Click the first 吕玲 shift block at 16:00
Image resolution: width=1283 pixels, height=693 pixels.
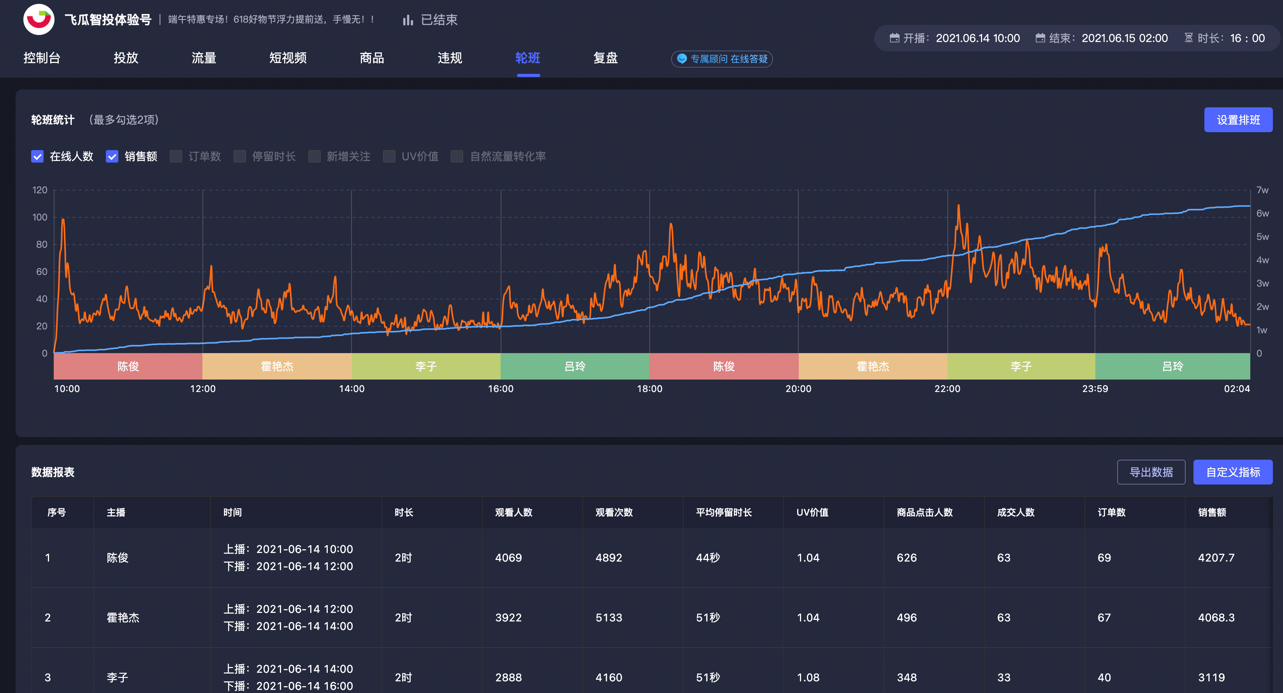tap(575, 367)
